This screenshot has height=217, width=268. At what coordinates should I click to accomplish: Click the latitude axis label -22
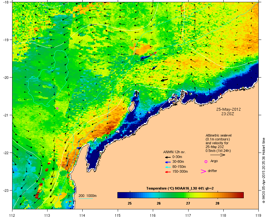6,153
